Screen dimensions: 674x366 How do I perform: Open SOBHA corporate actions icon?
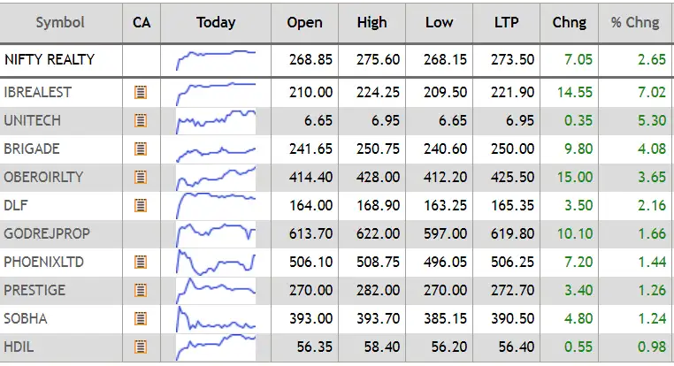[x=140, y=318]
